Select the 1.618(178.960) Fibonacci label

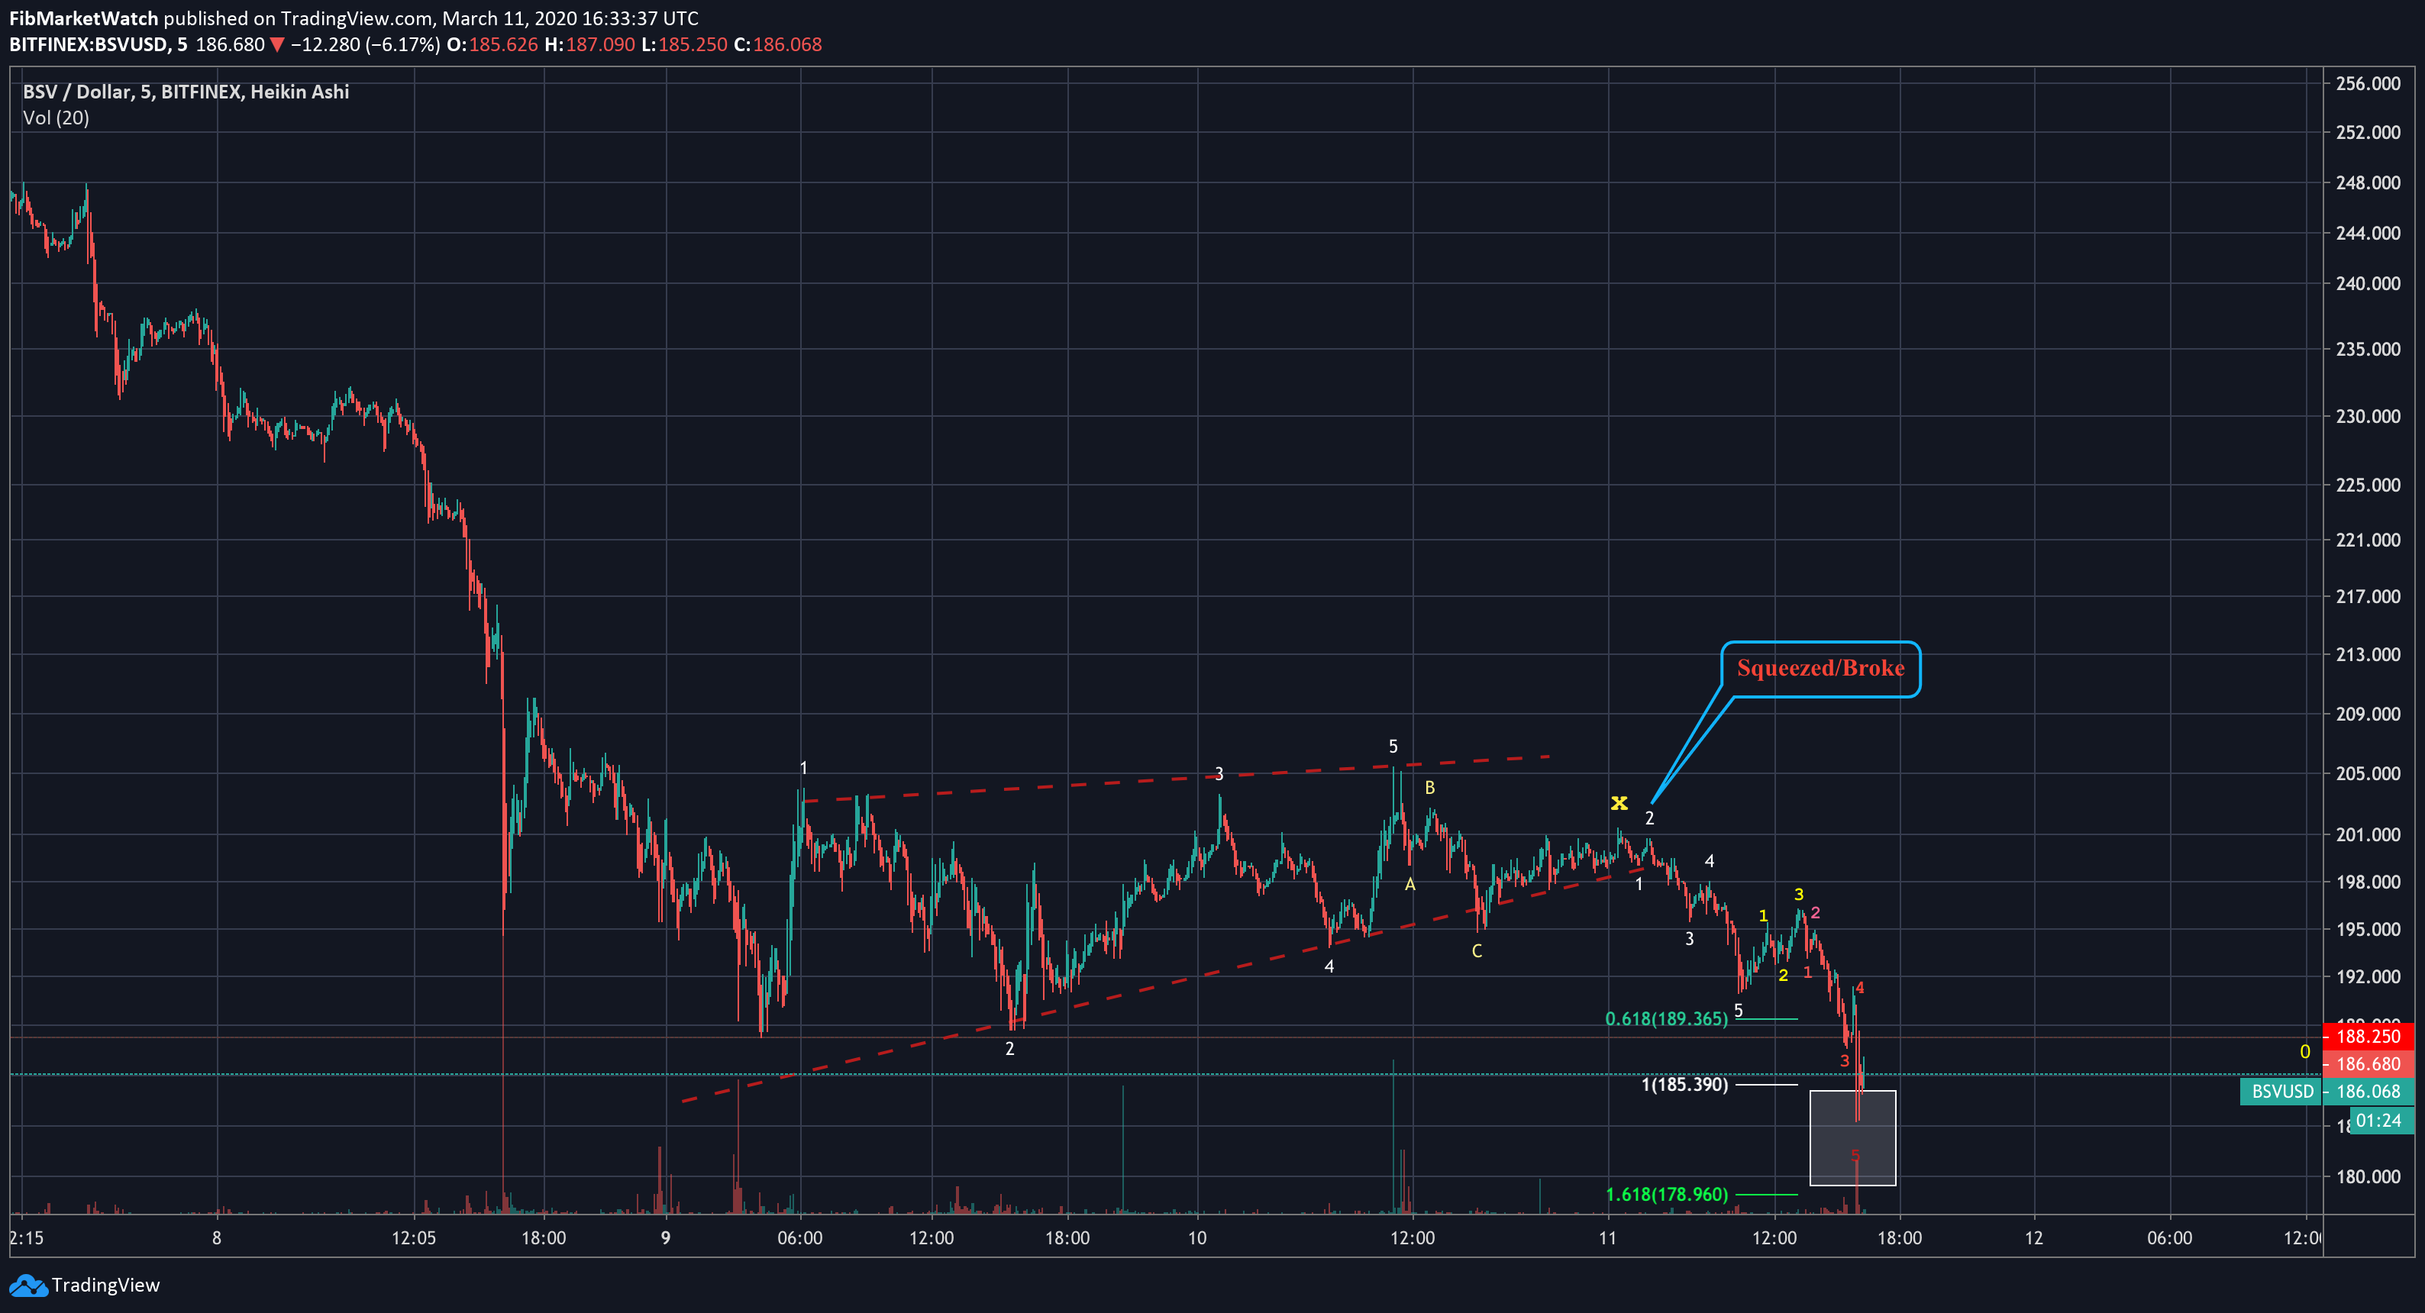point(1666,1195)
